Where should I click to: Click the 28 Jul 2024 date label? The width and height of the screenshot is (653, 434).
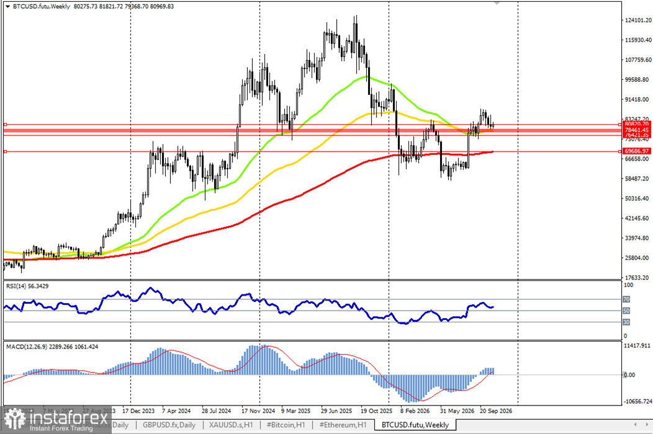coord(216,410)
